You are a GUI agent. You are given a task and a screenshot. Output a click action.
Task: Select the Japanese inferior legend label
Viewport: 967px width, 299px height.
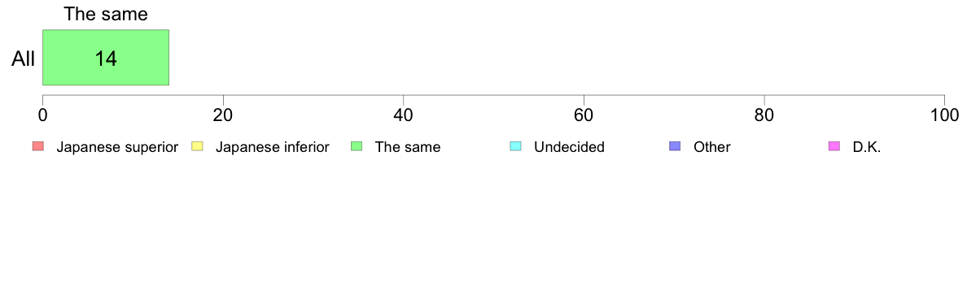click(272, 147)
